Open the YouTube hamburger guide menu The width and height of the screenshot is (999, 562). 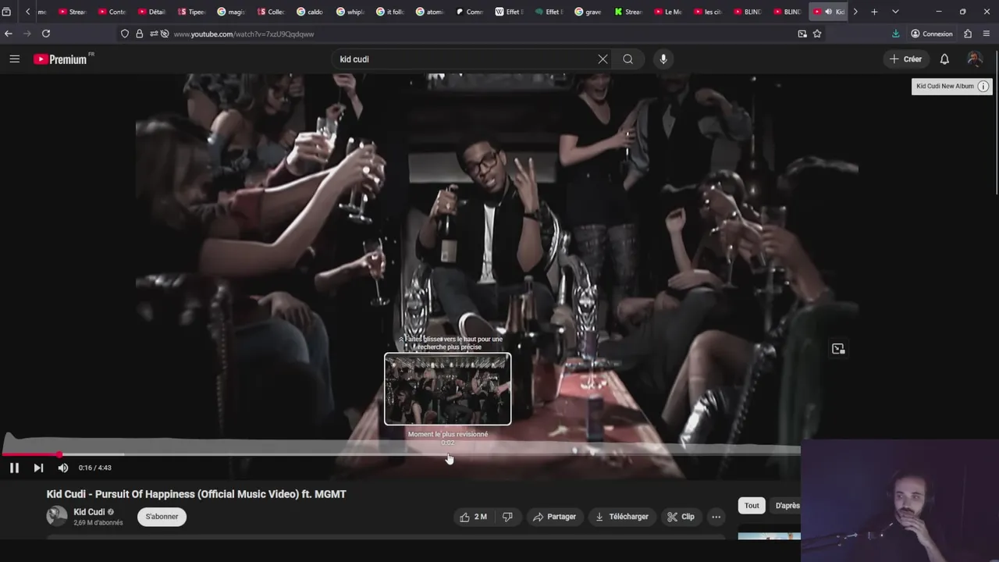[x=14, y=59]
